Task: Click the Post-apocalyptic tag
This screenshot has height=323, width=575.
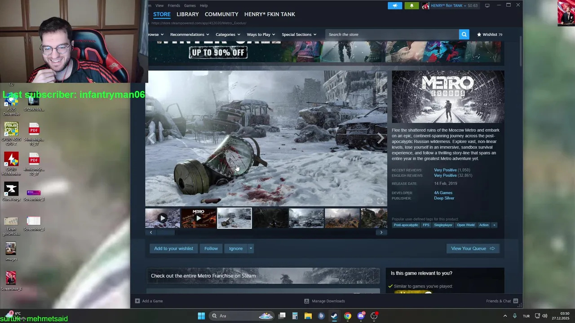Action: pyautogui.click(x=406, y=225)
